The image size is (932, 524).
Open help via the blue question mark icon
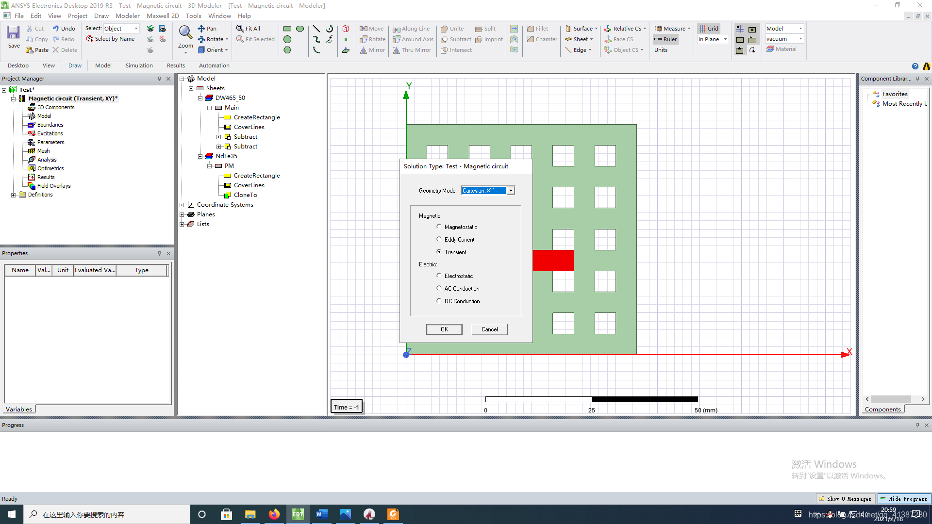click(915, 66)
